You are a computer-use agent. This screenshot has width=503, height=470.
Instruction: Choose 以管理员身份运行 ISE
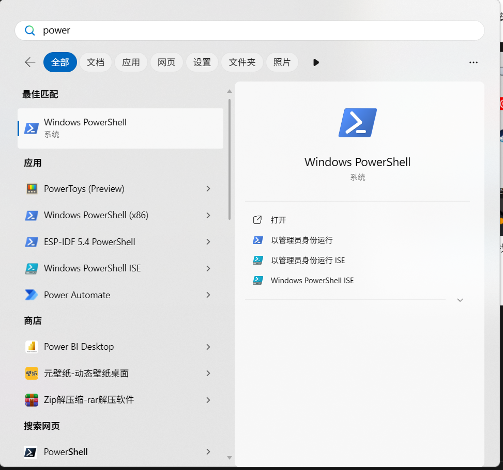[x=308, y=261]
